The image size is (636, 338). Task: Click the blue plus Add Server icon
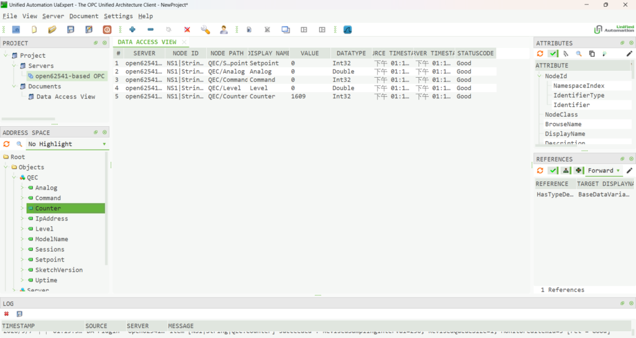pyautogui.click(x=132, y=30)
